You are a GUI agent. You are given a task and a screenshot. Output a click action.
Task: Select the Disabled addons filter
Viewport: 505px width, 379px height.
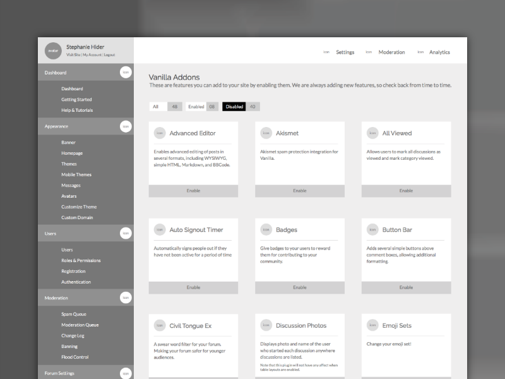pyautogui.click(x=234, y=106)
